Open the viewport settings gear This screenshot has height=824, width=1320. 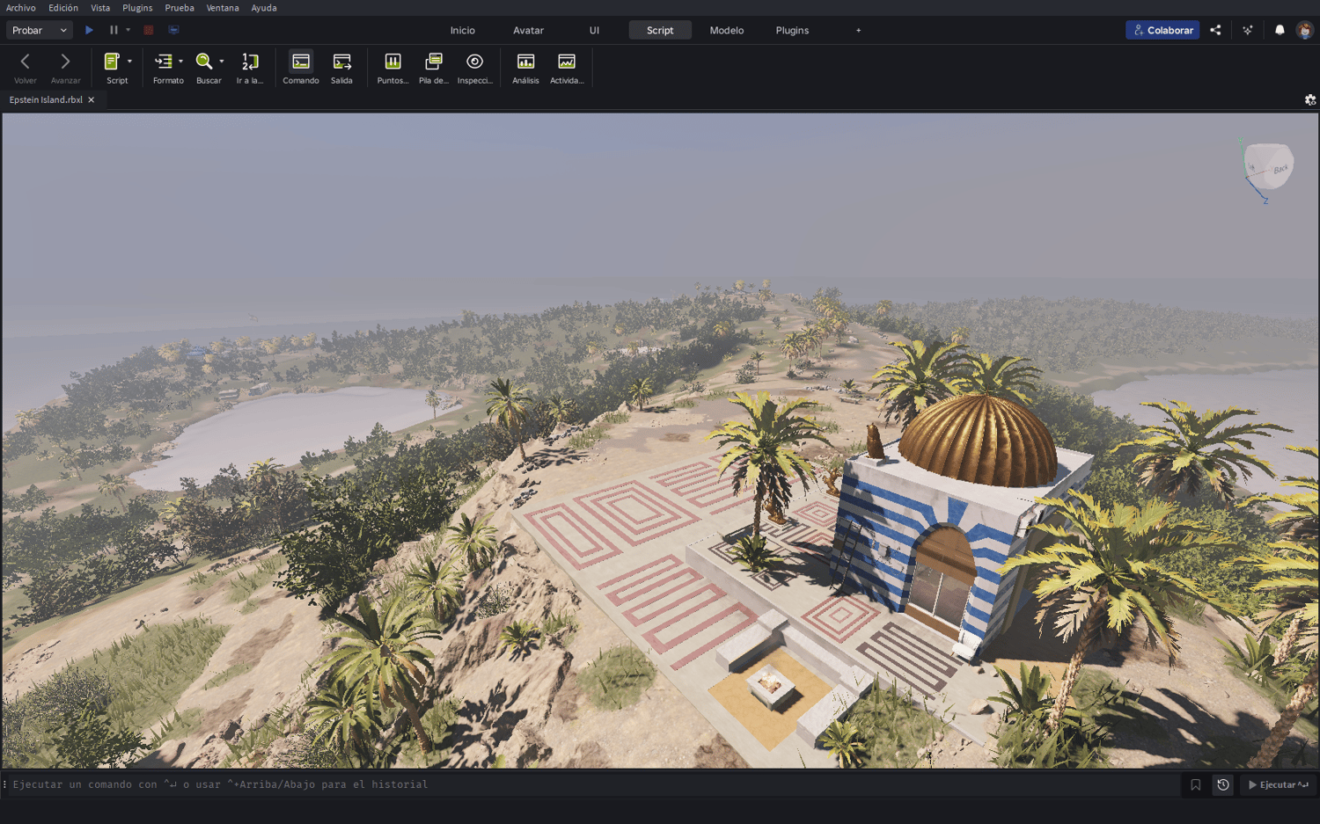point(1310,100)
